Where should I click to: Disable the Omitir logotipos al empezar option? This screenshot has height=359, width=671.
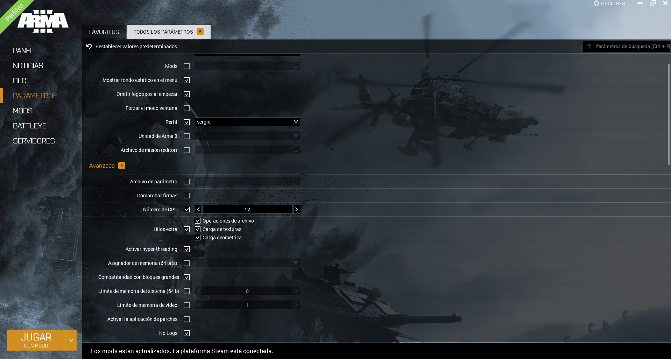point(187,94)
